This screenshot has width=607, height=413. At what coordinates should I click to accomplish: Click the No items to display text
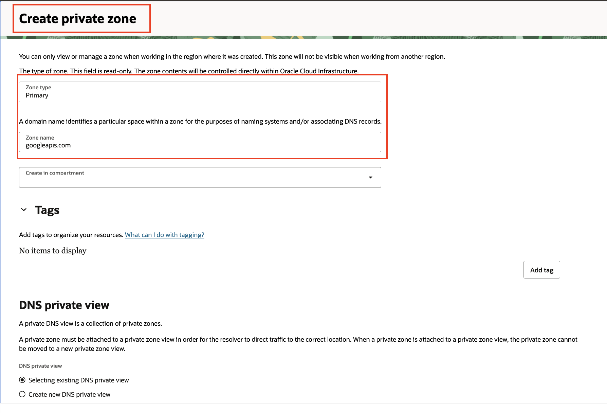click(53, 251)
